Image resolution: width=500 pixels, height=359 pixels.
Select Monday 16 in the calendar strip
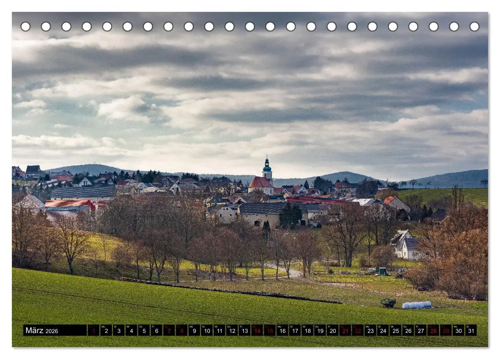(283, 330)
